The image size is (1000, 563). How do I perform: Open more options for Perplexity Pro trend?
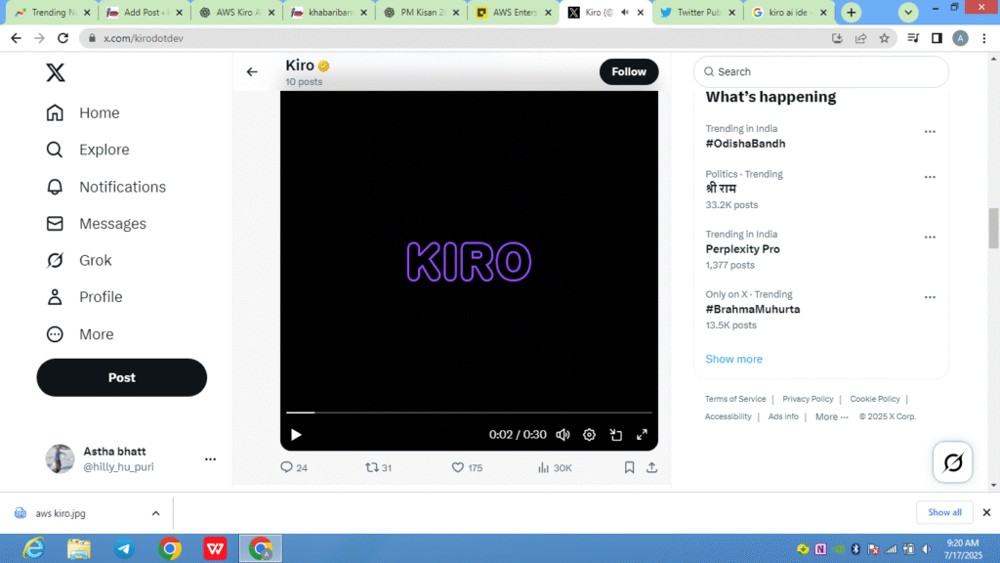pos(930,237)
